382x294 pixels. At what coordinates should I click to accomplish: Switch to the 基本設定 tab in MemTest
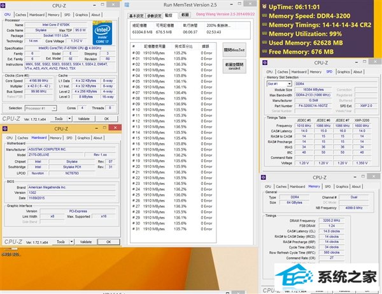click(x=136, y=16)
